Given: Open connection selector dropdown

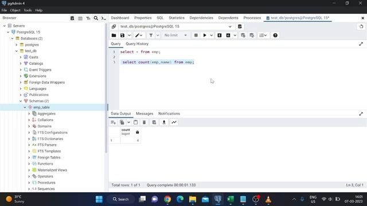Looking at the screenshot, I should pyautogui.click(x=230, y=27).
